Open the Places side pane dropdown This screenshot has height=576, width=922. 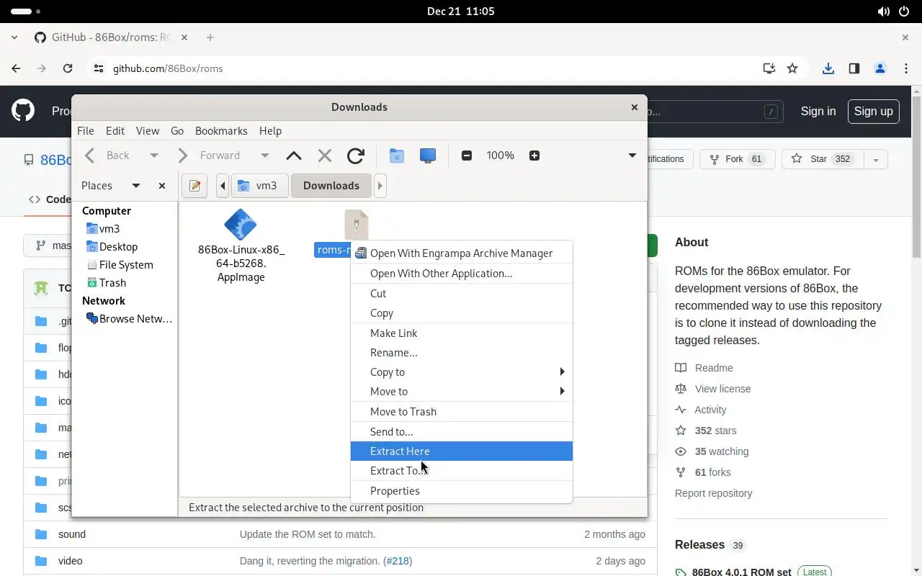(135, 186)
